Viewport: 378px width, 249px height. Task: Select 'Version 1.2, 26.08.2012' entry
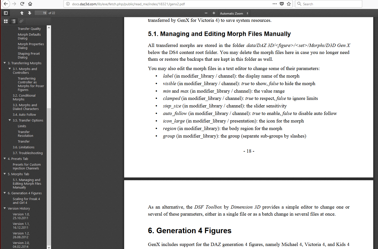21,235
